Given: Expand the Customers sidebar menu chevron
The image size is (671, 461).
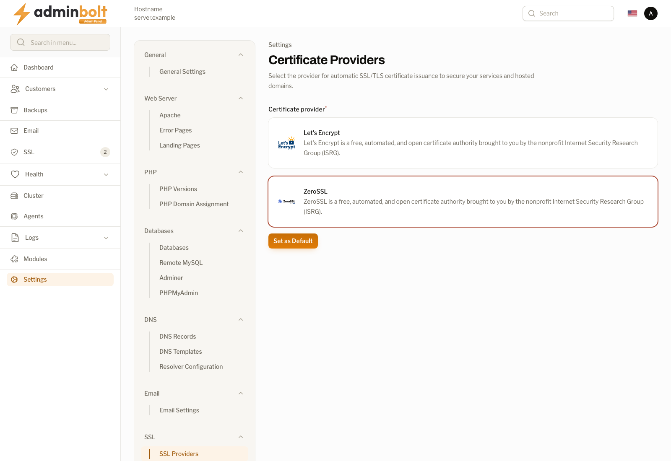Looking at the screenshot, I should pos(106,89).
